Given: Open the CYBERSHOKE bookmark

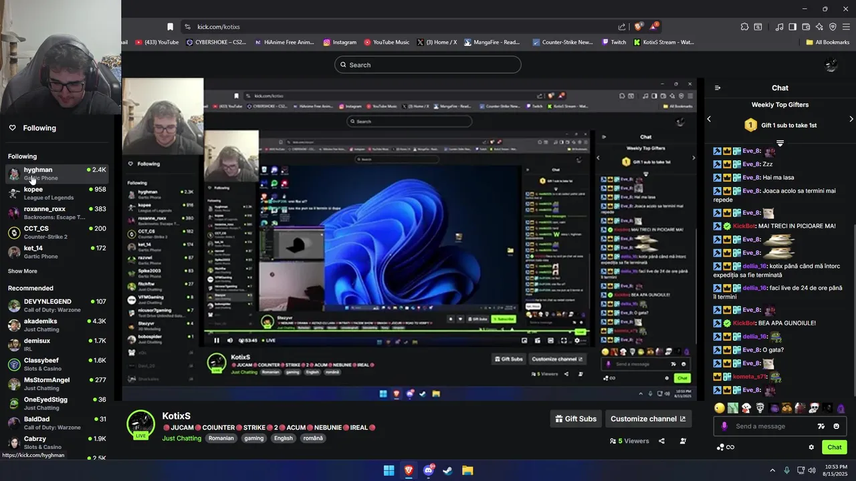Looking at the screenshot, I should (x=216, y=42).
